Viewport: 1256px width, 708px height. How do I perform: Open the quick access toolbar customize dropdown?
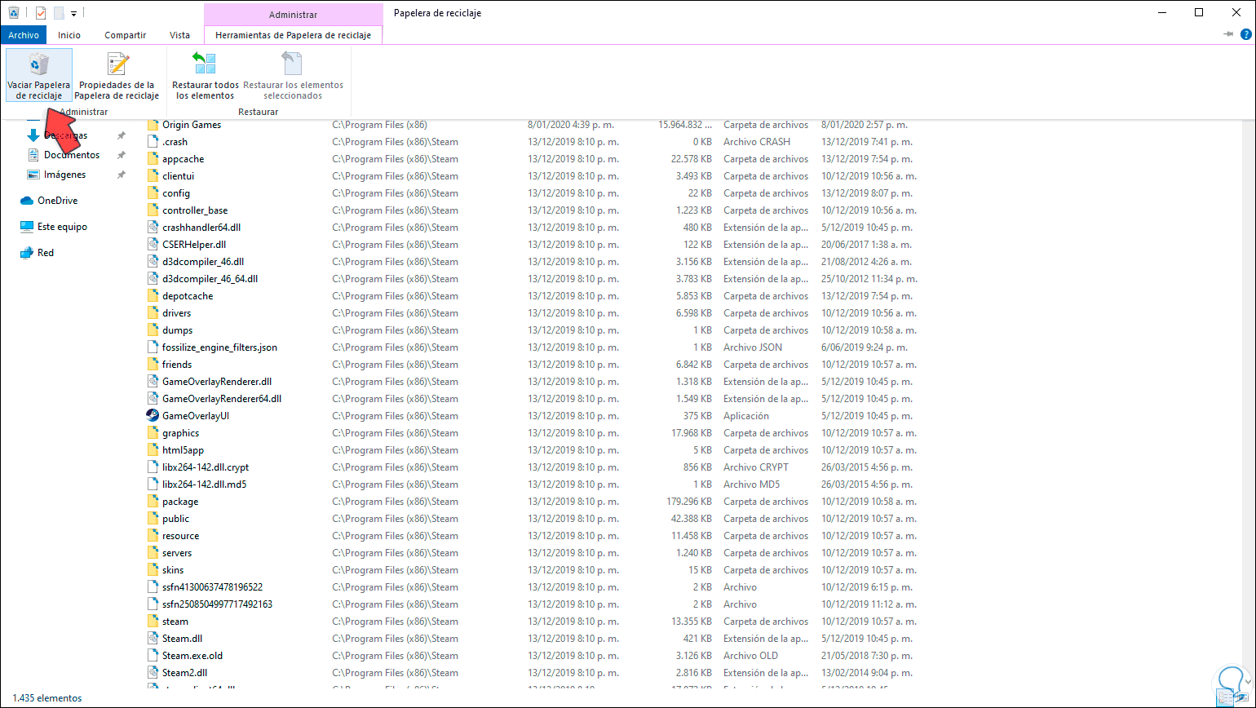[x=73, y=13]
